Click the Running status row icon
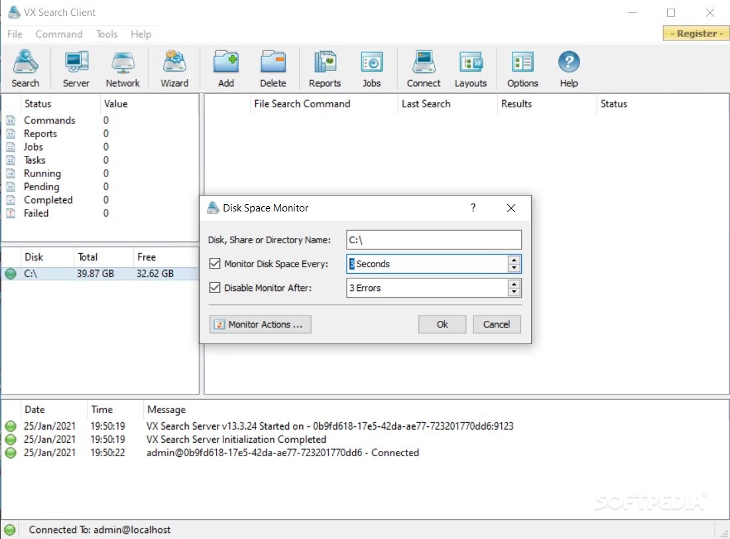The height and width of the screenshot is (539, 730). point(11,174)
